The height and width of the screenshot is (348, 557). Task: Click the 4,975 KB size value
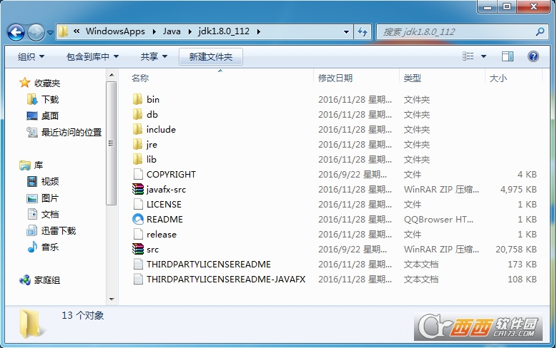[x=518, y=190]
